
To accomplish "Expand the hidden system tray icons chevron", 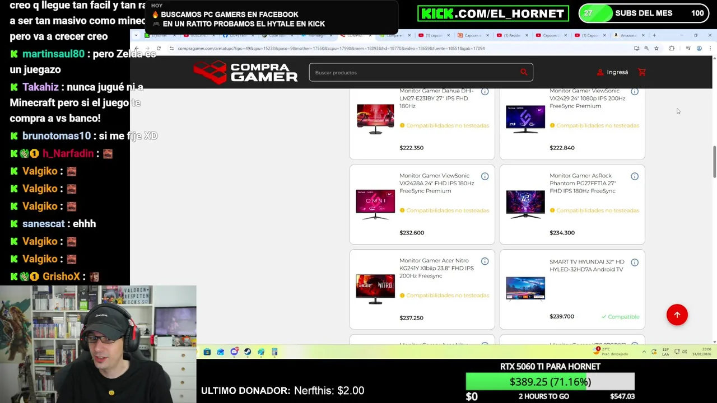I will coord(644,352).
